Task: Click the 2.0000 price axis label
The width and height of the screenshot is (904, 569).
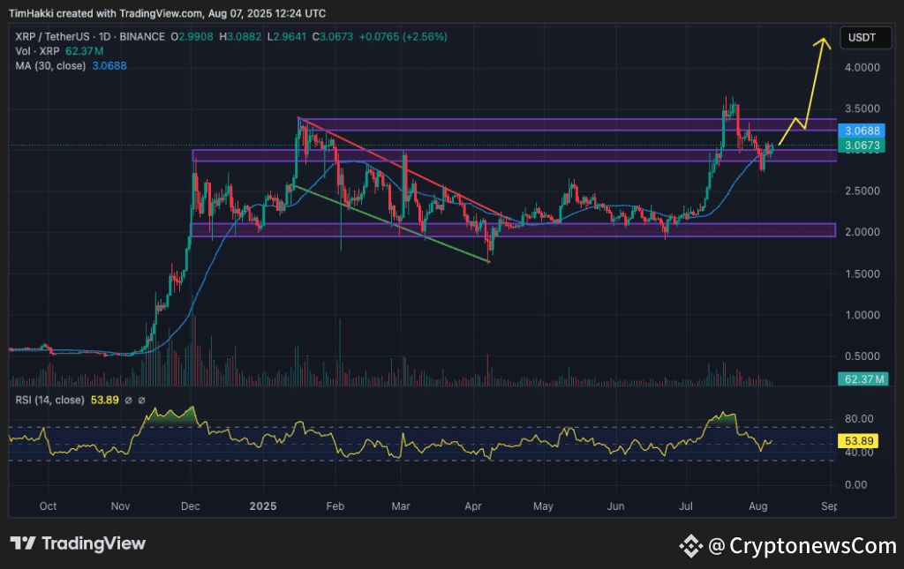Action: 862,232
